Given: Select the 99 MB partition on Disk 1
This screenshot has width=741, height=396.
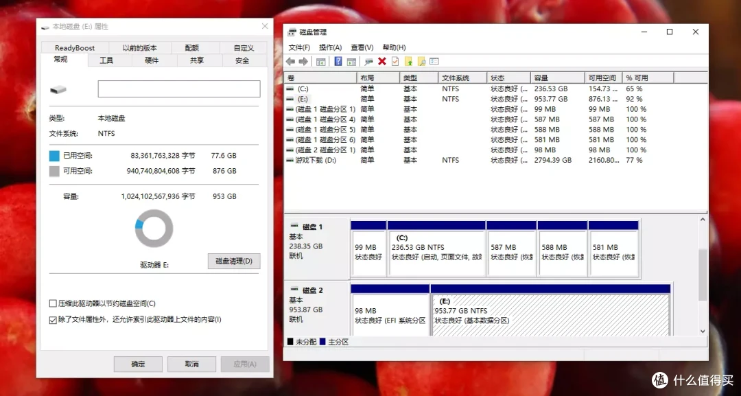Looking at the screenshot, I should [368, 248].
